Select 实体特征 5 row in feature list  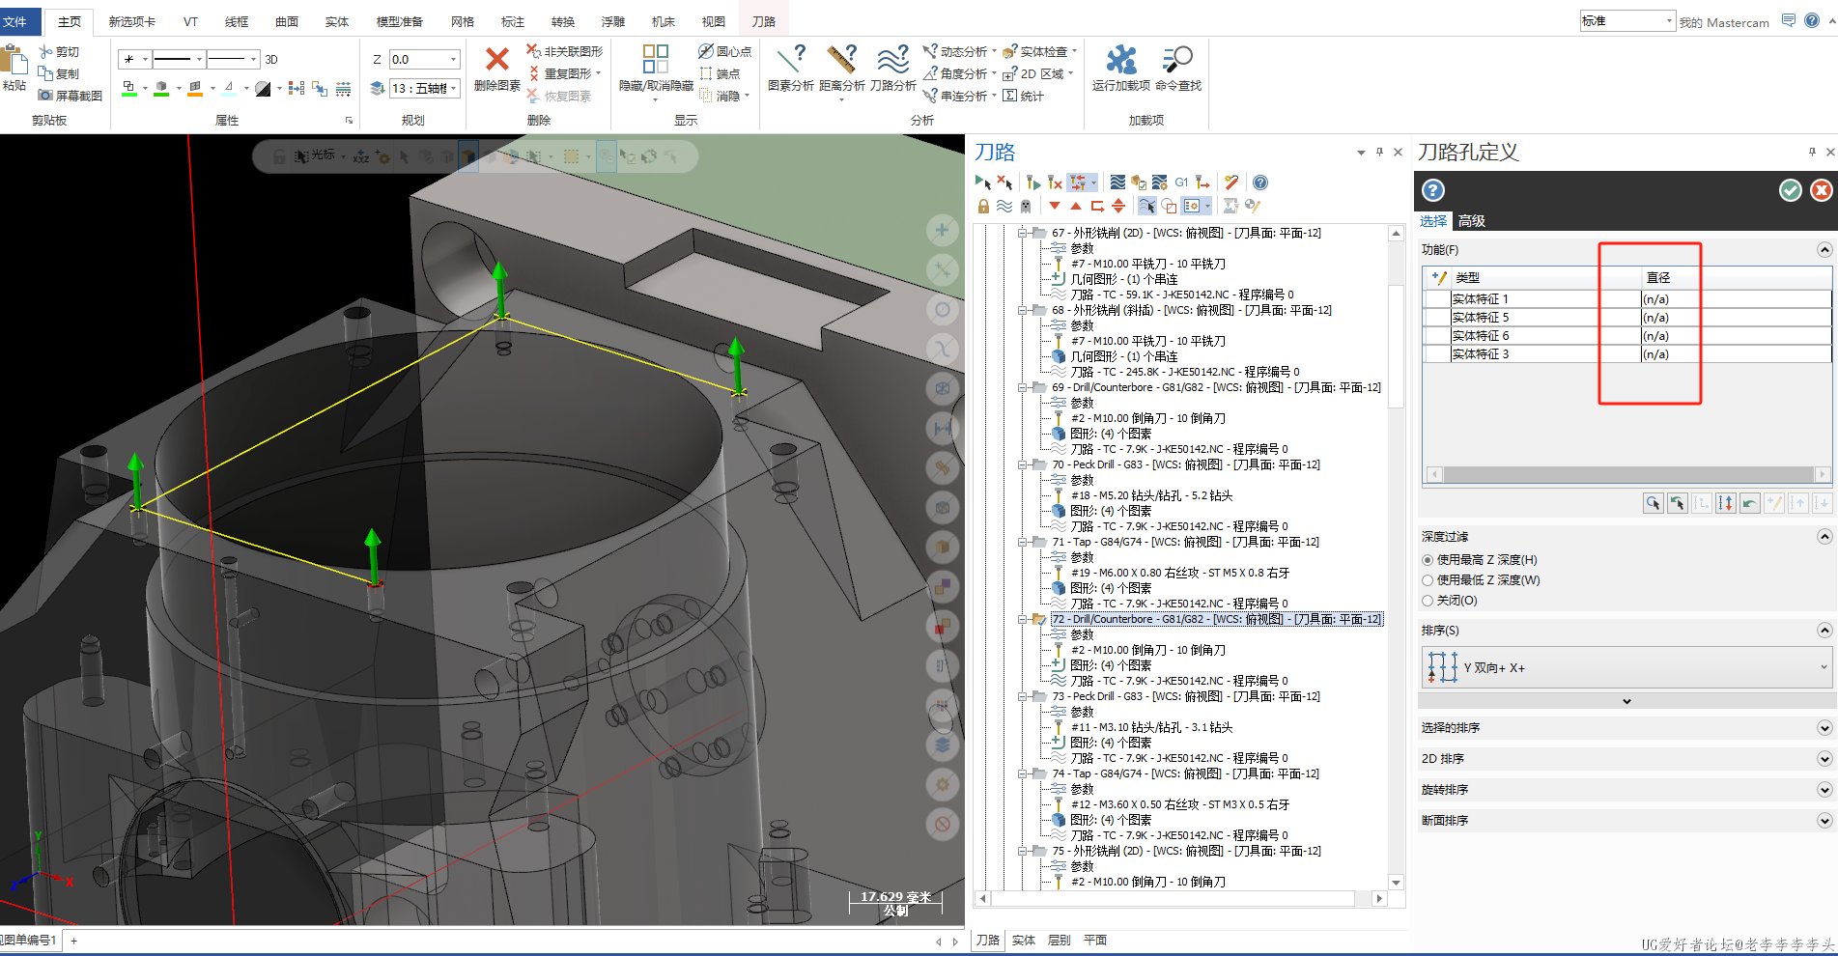click(x=1626, y=318)
